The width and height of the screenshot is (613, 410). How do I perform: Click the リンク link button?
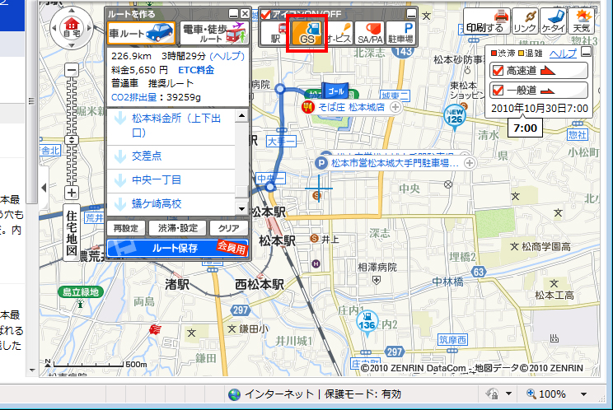coord(526,21)
